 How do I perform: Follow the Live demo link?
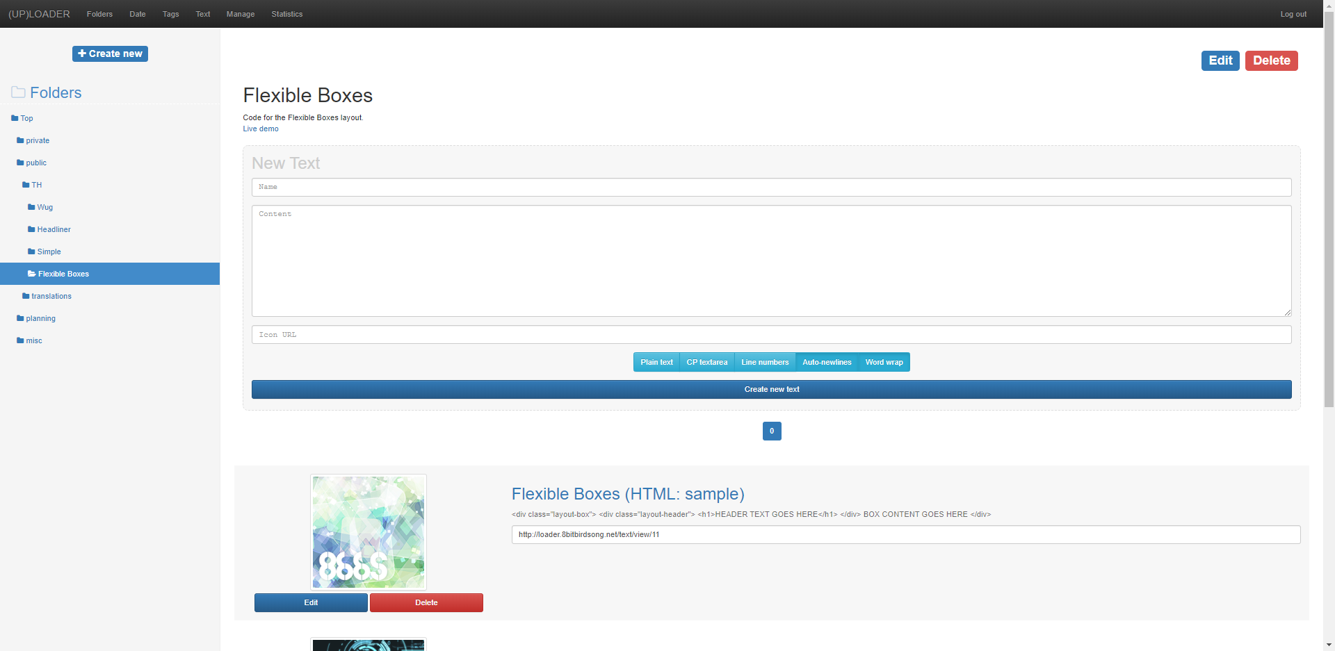pos(261,129)
